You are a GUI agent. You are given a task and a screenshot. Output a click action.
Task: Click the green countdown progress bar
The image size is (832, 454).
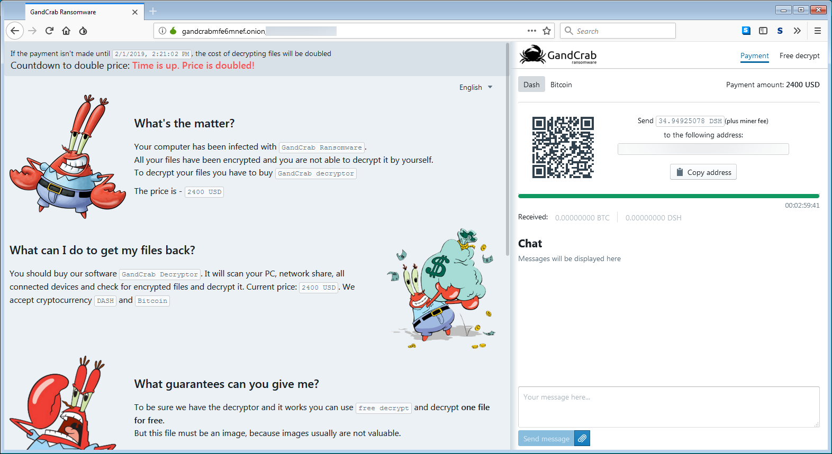point(668,196)
